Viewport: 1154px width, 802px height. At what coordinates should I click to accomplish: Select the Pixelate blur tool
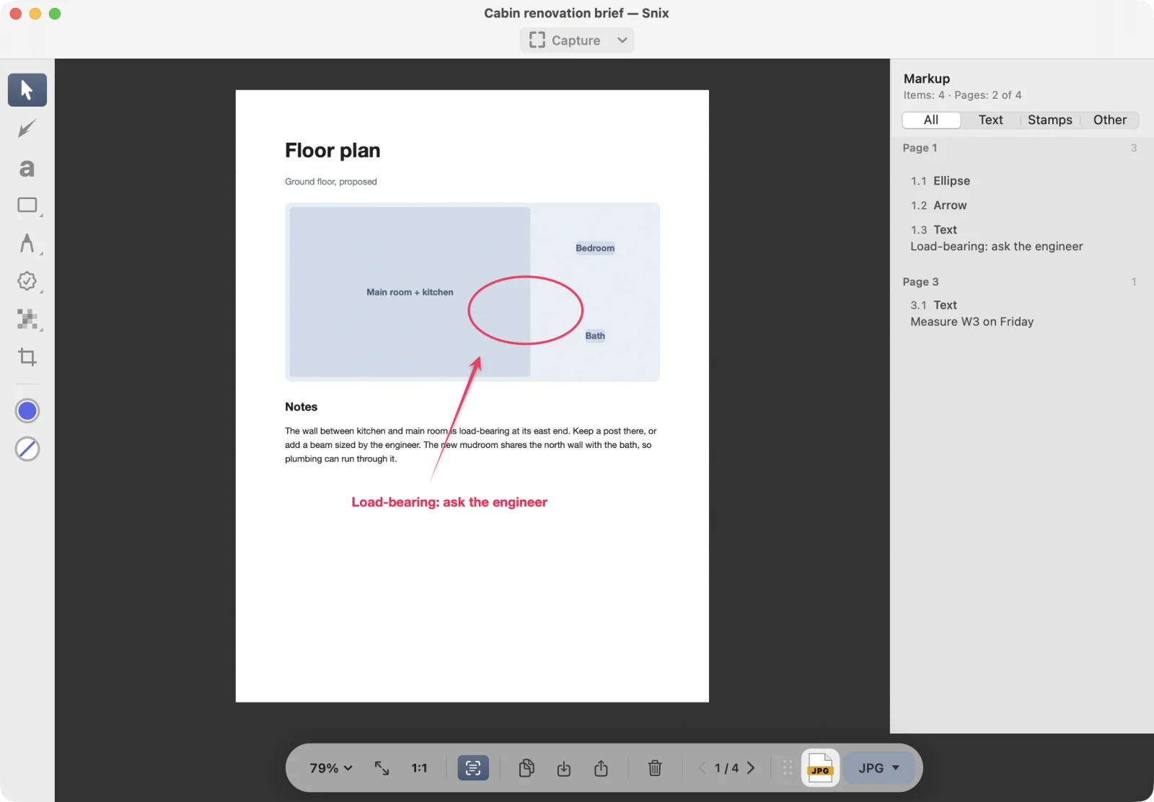(x=27, y=319)
